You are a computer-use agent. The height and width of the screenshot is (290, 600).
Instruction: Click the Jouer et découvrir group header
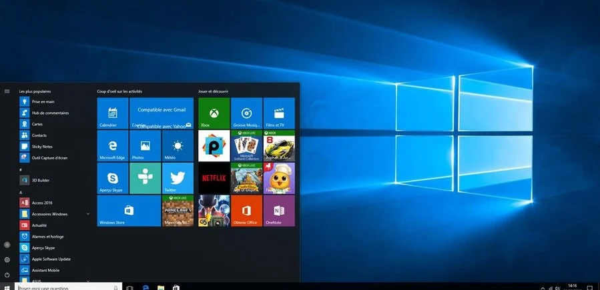point(214,91)
